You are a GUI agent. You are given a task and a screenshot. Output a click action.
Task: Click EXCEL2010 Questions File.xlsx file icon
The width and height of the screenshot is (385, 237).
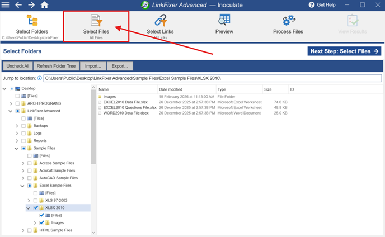[x=100, y=108]
